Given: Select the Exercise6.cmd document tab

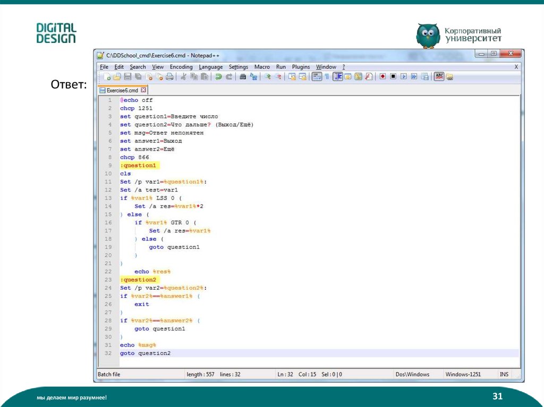Looking at the screenshot, I should [122, 90].
